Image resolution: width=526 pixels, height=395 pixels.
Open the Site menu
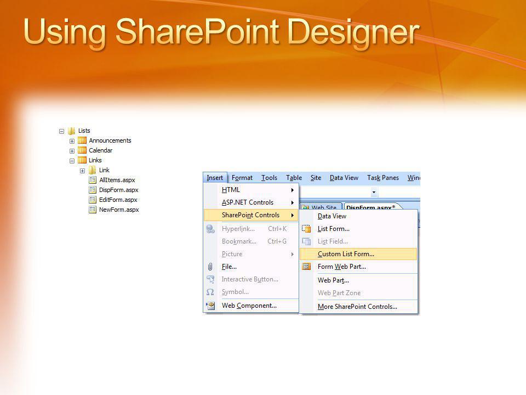point(316,178)
